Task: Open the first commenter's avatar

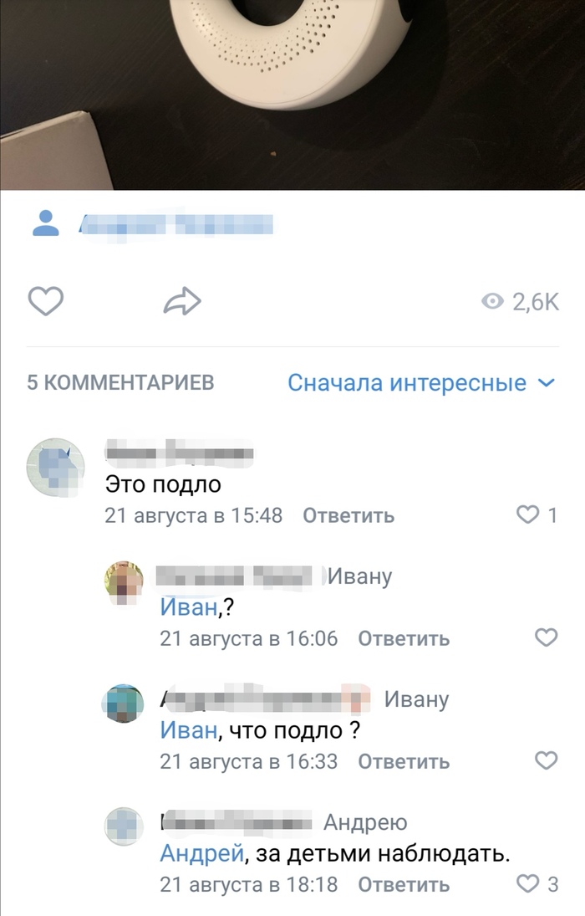Action: pos(55,468)
